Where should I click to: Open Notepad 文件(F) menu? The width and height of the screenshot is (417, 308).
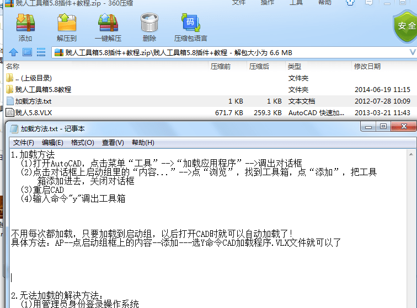click(x=24, y=143)
